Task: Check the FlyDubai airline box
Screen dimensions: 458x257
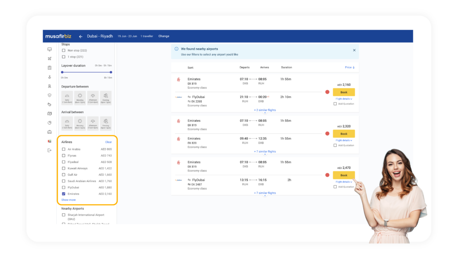Action: [x=64, y=188]
